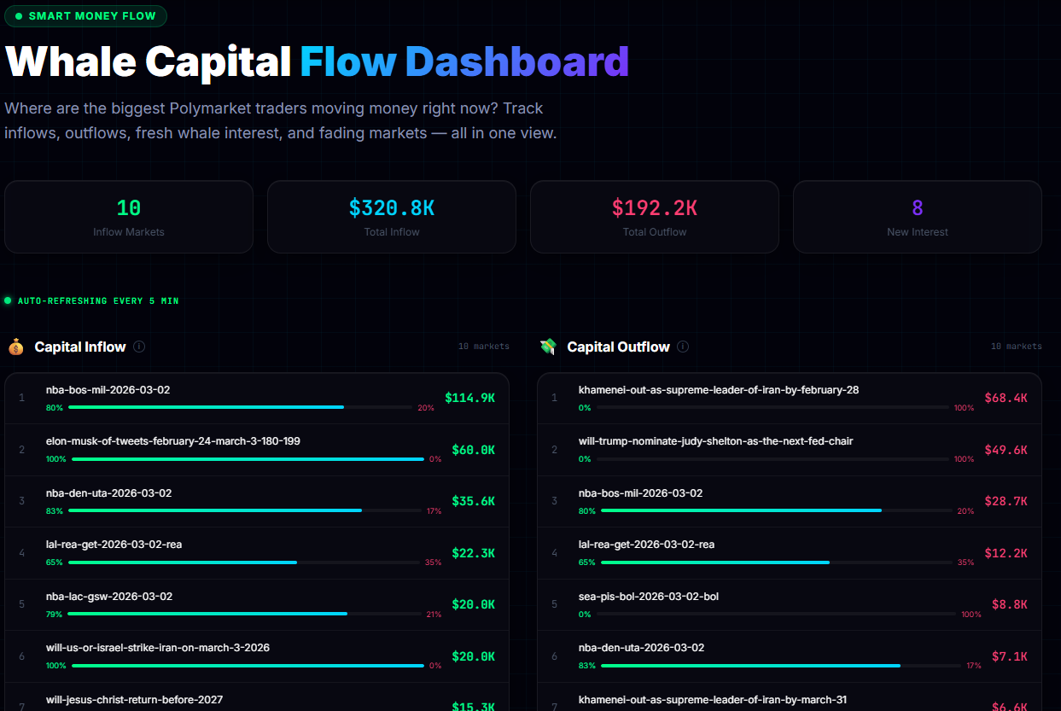This screenshot has height=711, width=1061.
Task: Click the empty progress bar for judy-shelton market
Action: point(772,459)
